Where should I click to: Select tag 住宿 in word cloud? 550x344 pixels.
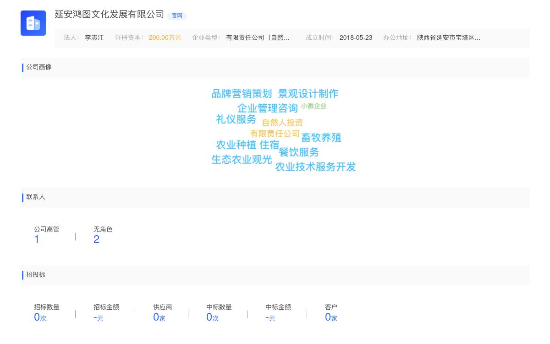(269, 145)
